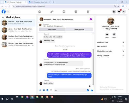Click the back arrow next to Marketplace
The image size is (129, 103).
coord(3,17)
